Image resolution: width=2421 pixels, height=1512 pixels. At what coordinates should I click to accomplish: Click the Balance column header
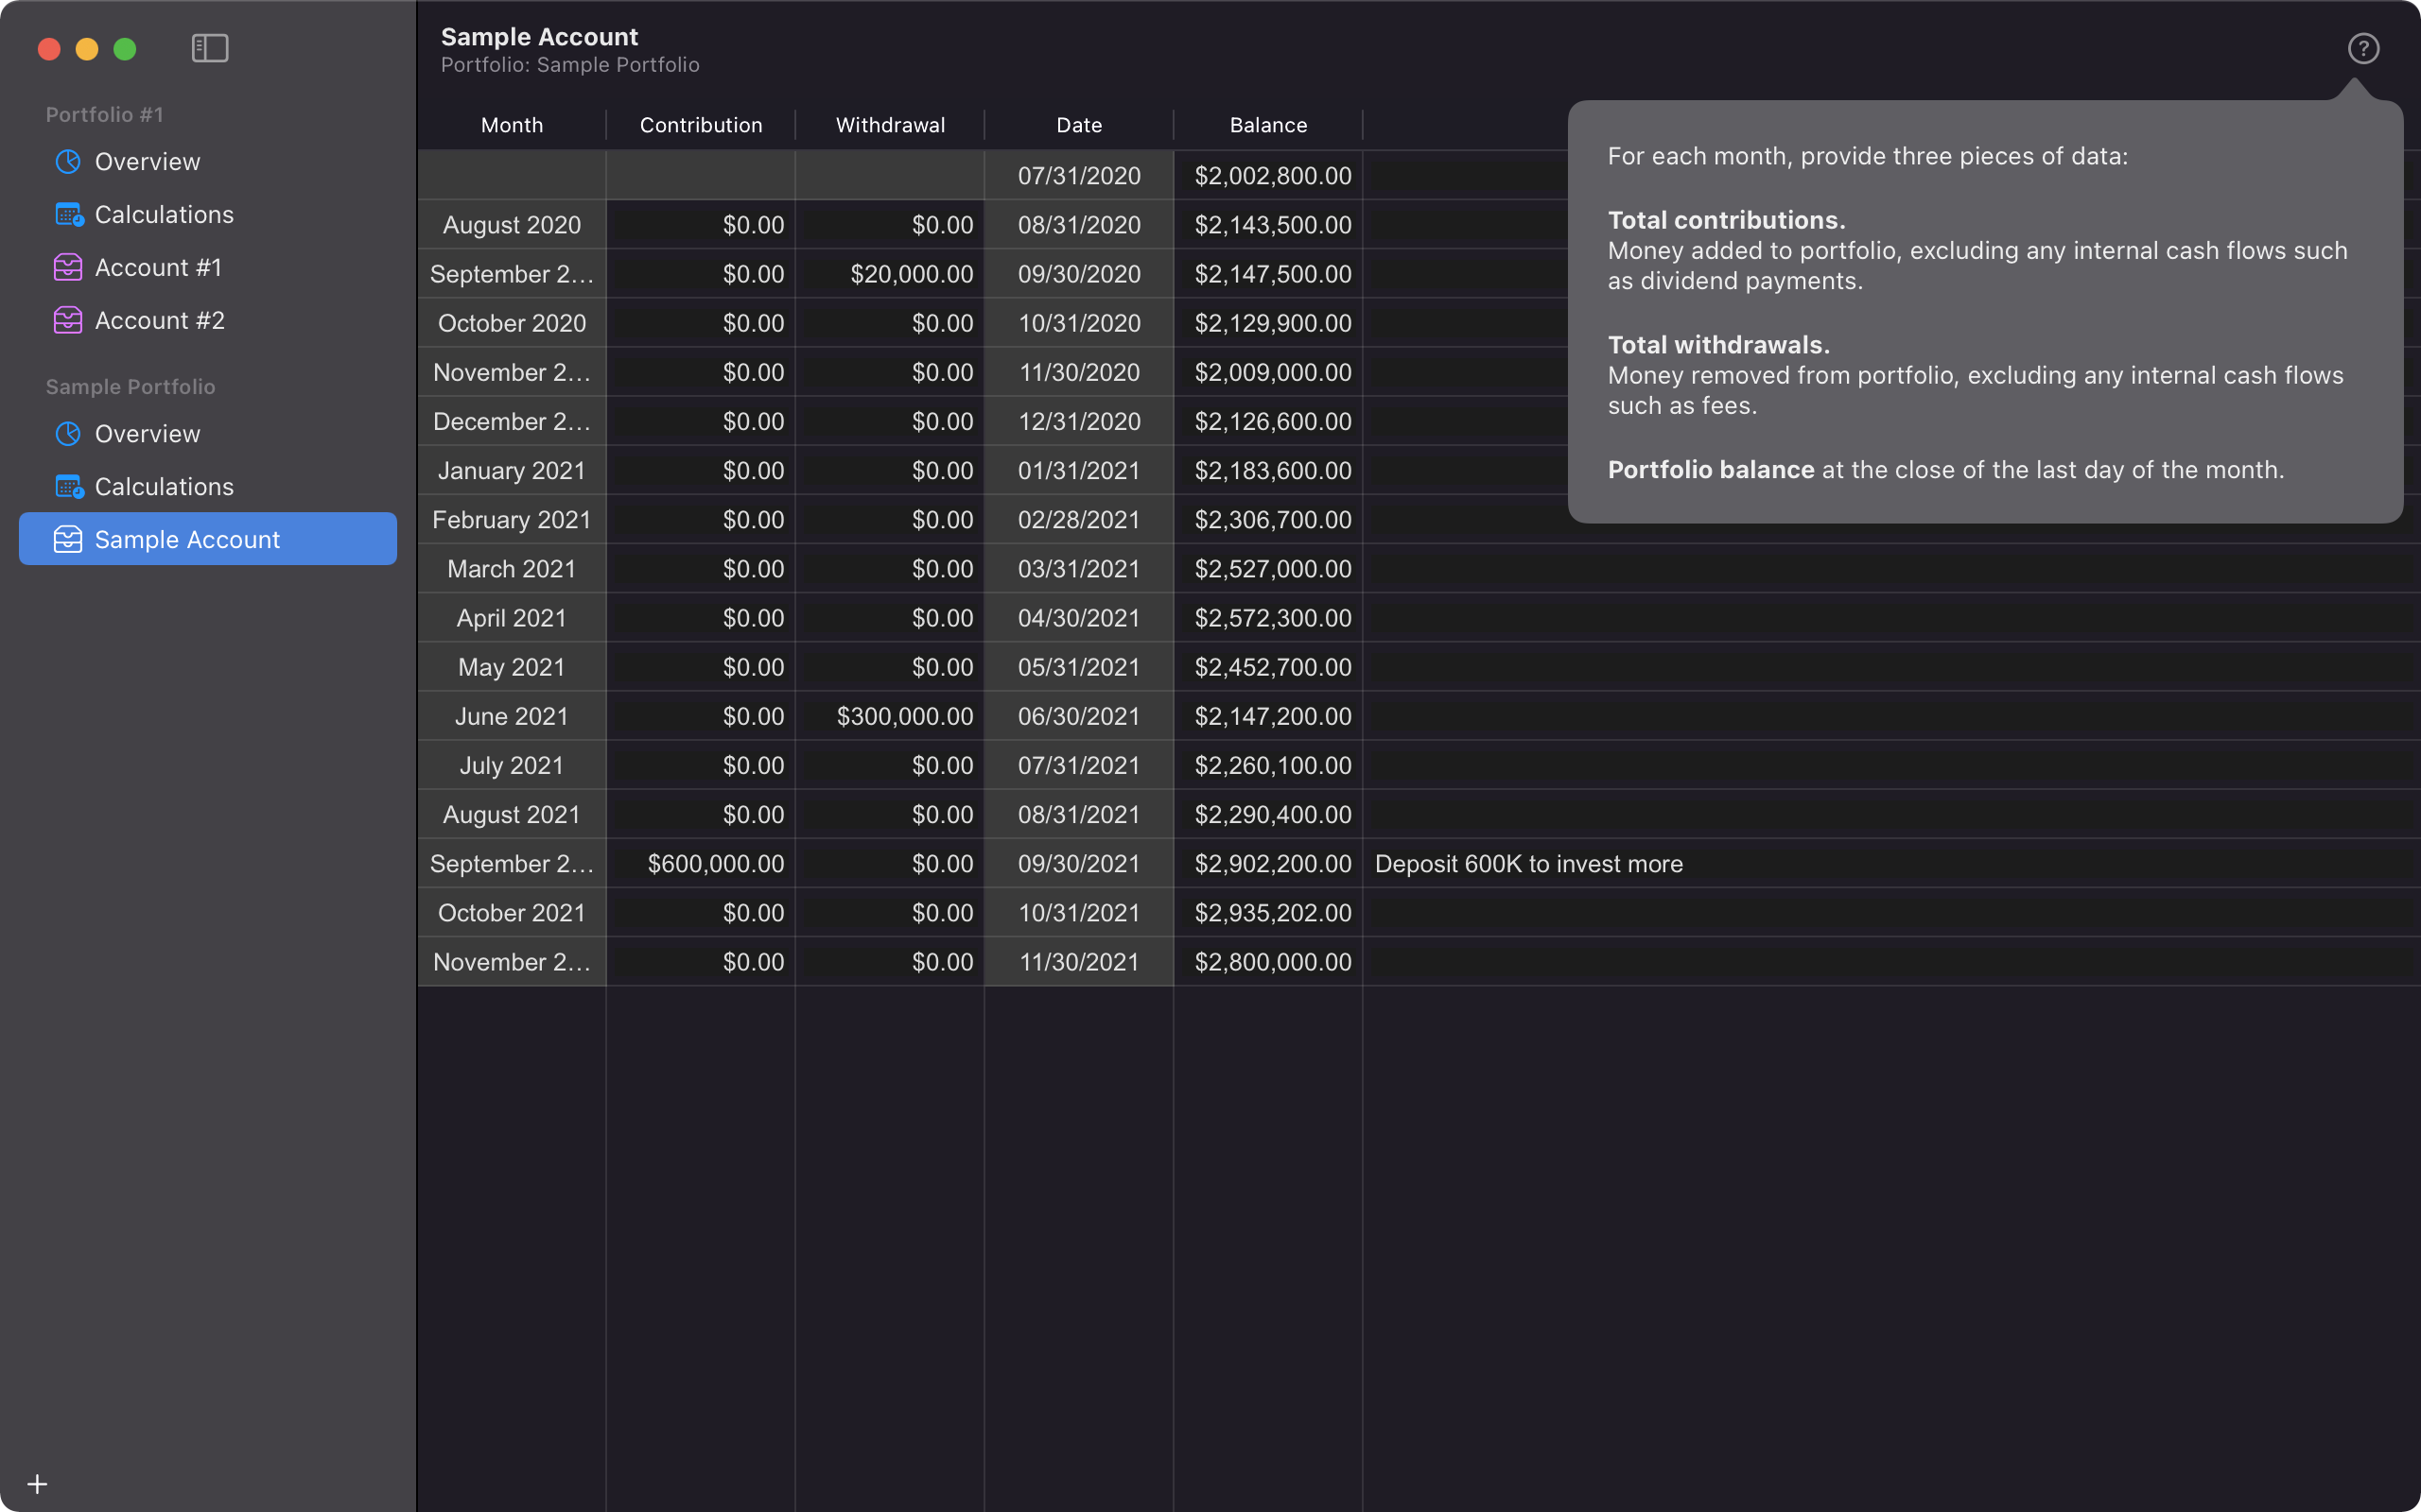pyautogui.click(x=1267, y=125)
